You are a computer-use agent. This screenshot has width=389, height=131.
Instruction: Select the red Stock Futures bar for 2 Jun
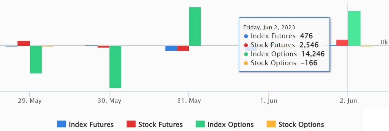click(342, 43)
